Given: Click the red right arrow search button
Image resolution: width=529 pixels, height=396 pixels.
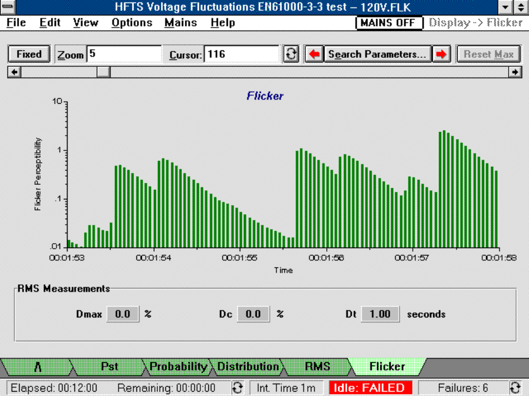Looking at the screenshot, I should pyautogui.click(x=441, y=54).
